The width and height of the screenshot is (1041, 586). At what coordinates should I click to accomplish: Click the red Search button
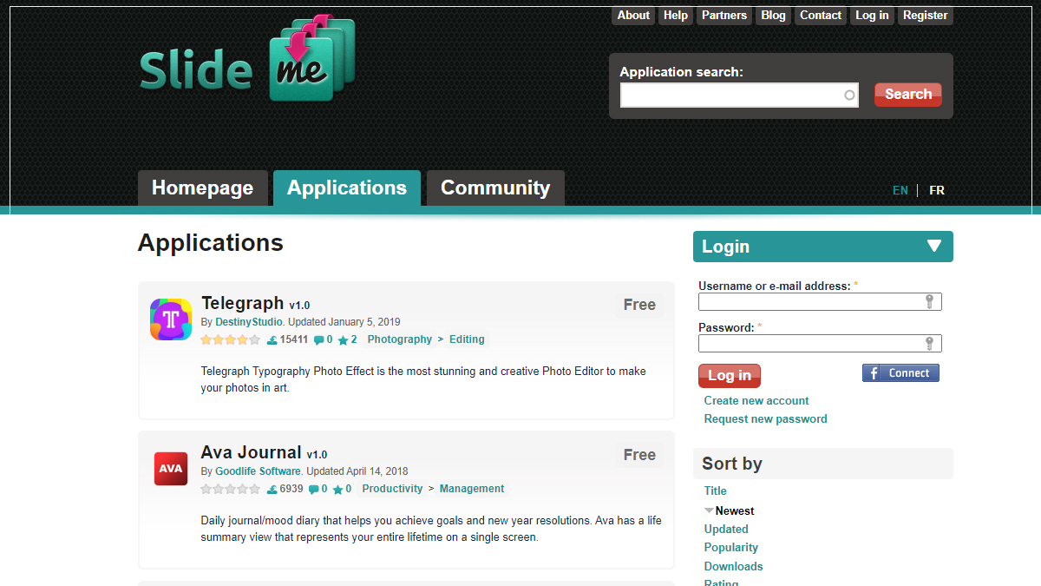pos(908,95)
